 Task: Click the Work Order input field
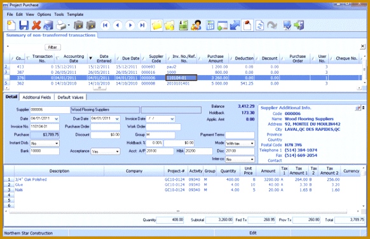(x=163, y=126)
